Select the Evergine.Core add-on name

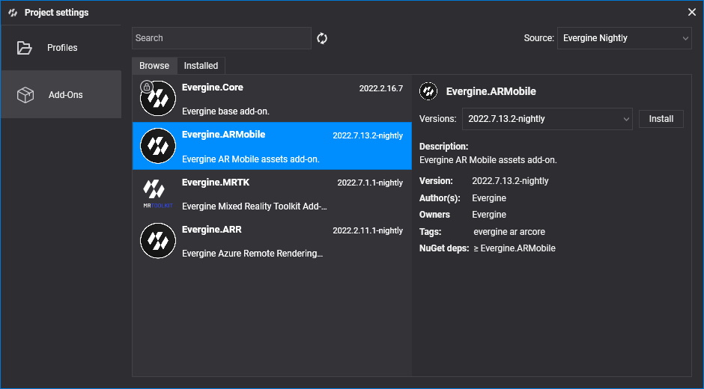click(213, 88)
